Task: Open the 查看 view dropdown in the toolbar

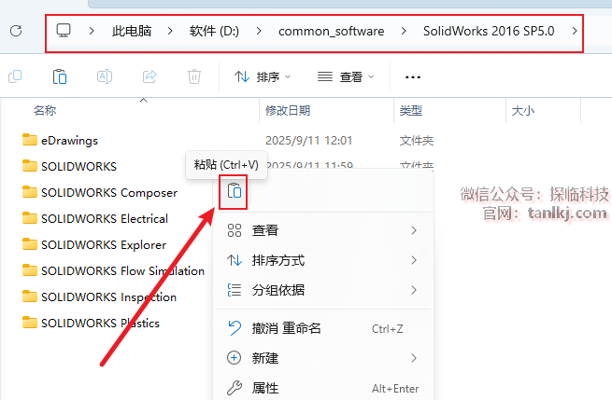Action: (346, 76)
